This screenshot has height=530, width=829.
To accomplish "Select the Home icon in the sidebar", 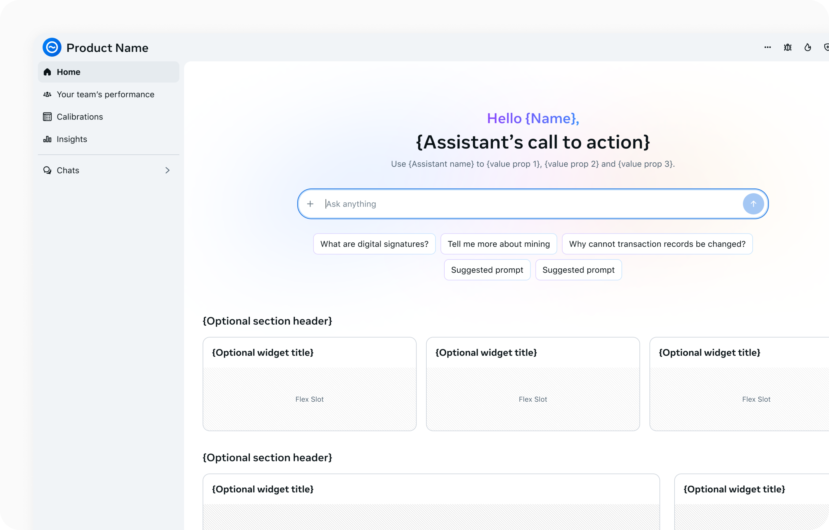I will coord(47,72).
